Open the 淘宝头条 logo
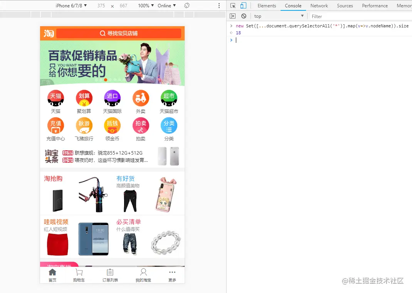The image size is (412, 293). click(52, 157)
